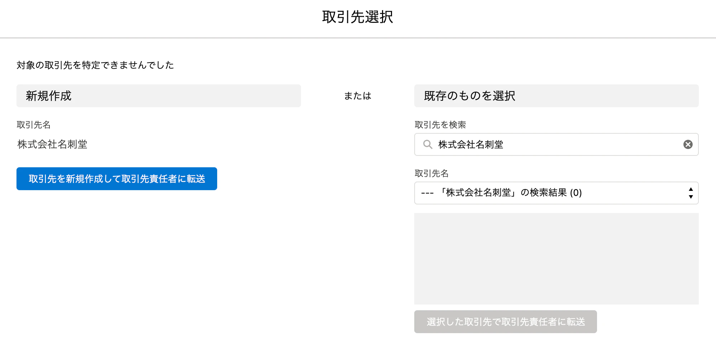The image size is (716, 351).
Task: Click the 対象の取引先を特定できませんでした message
Action: 95,65
